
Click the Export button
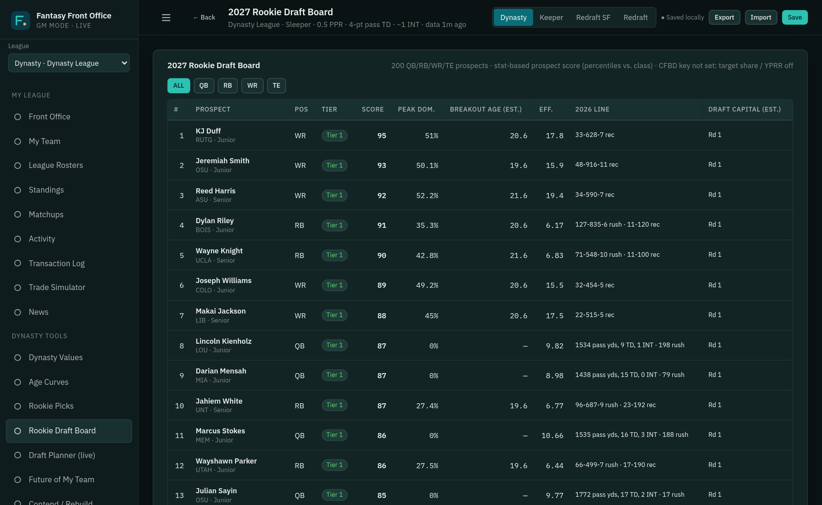point(724,18)
